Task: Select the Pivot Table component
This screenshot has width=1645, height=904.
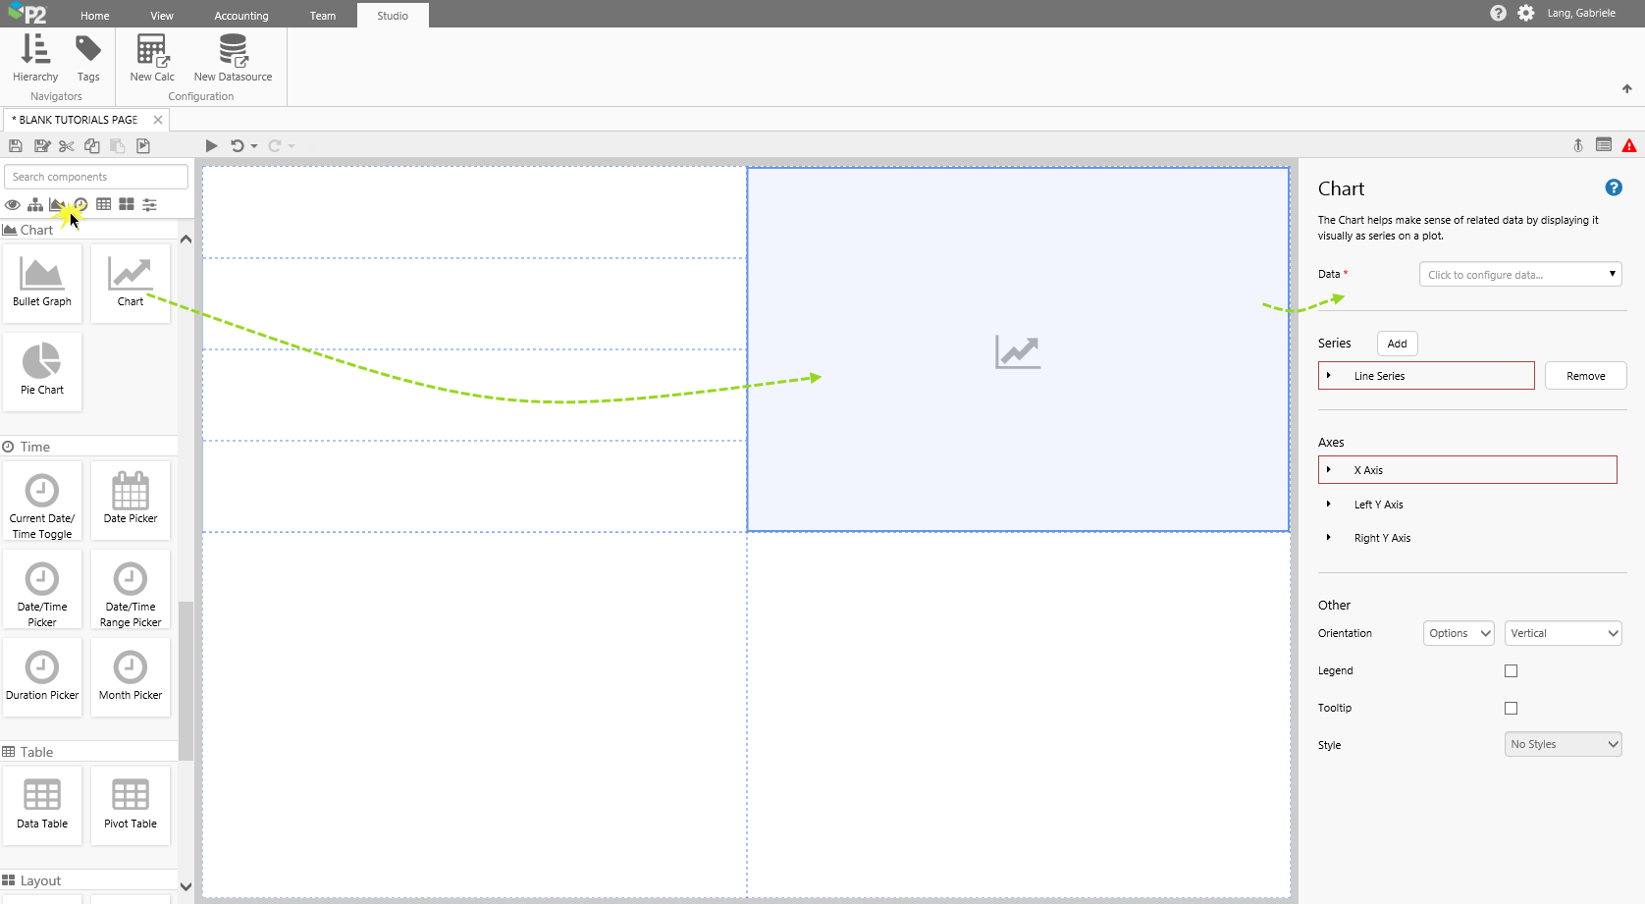Action: coord(131,806)
